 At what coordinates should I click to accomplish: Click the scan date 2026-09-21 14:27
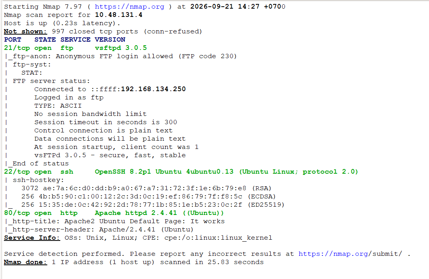coord(225,7)
